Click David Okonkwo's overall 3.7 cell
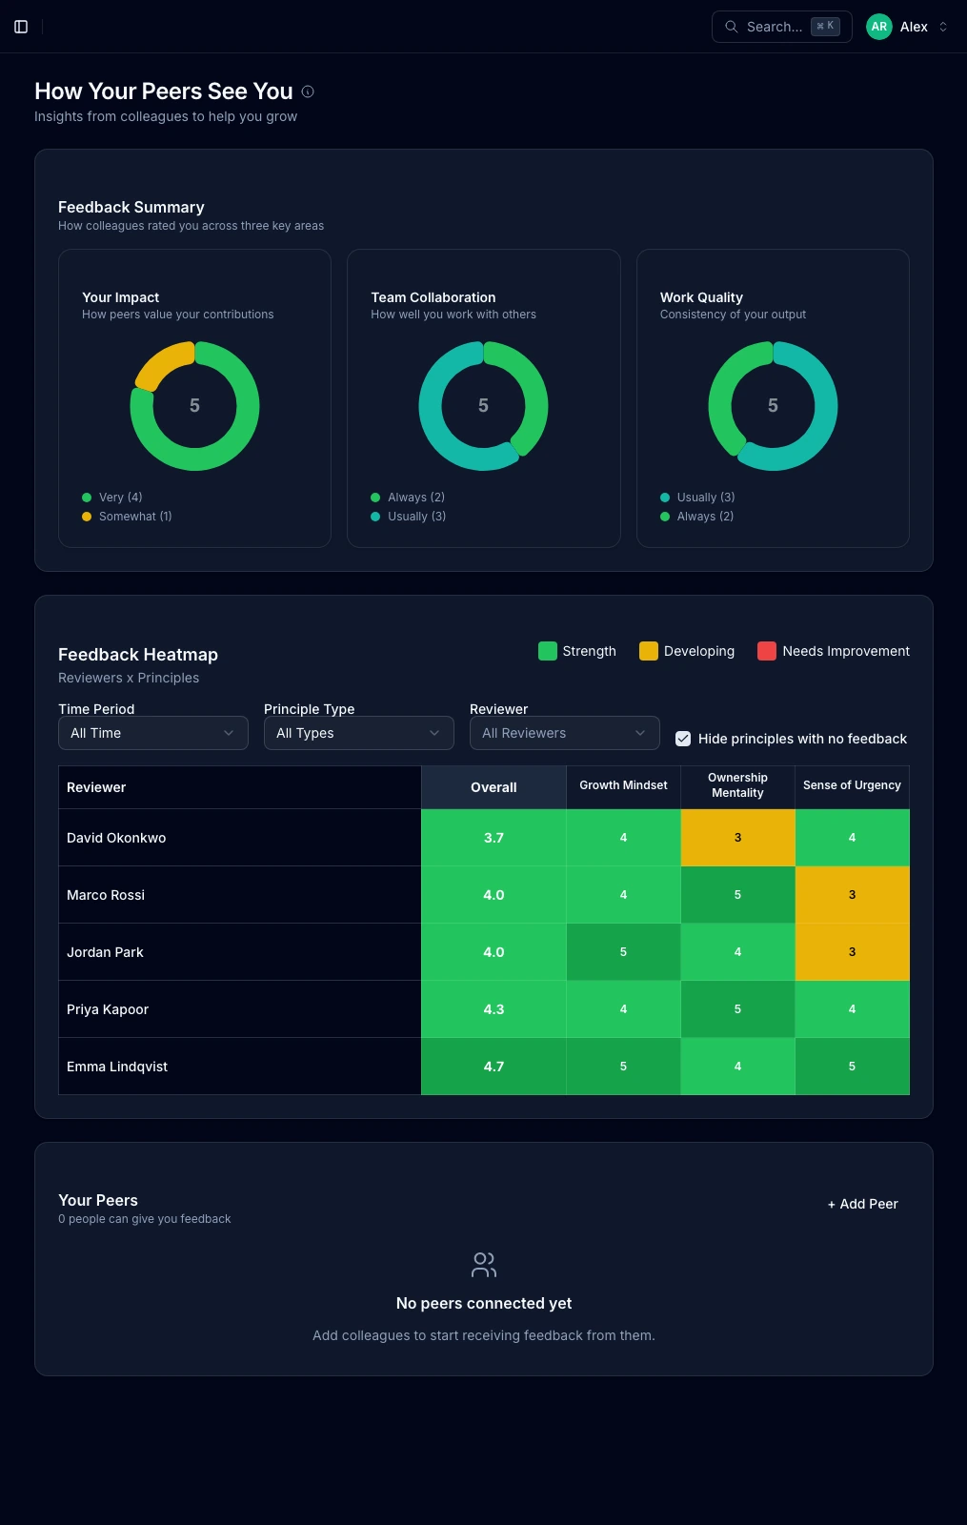The width and height of the screenshot is (967, 1525). pyautogui.click(x=494, y=838)
